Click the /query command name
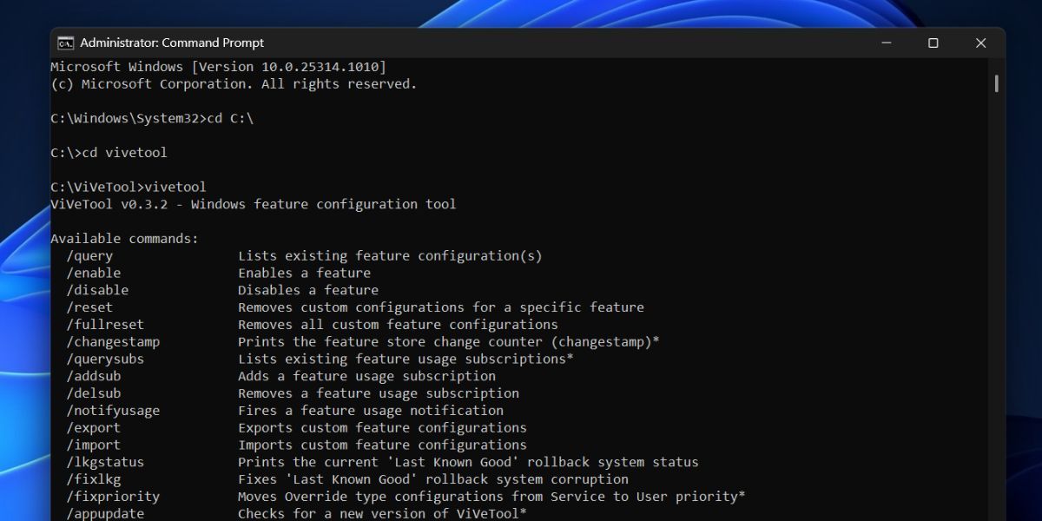The height and width of the screenshot is (521, 1042). (x=89, y=256)
